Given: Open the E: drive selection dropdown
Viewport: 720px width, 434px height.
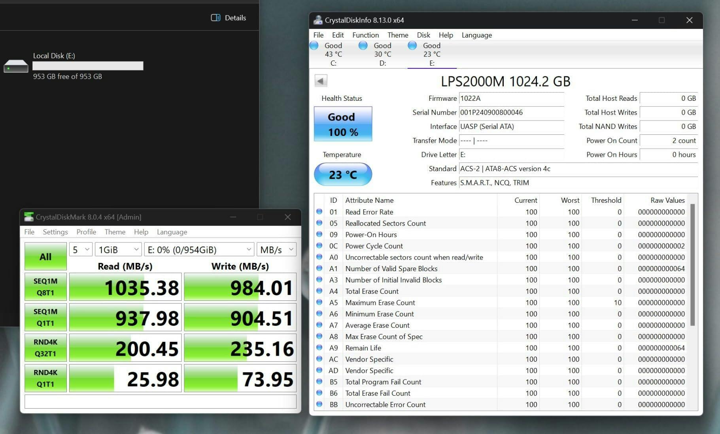Looking at the screenshot, I should tap(199, 250).
